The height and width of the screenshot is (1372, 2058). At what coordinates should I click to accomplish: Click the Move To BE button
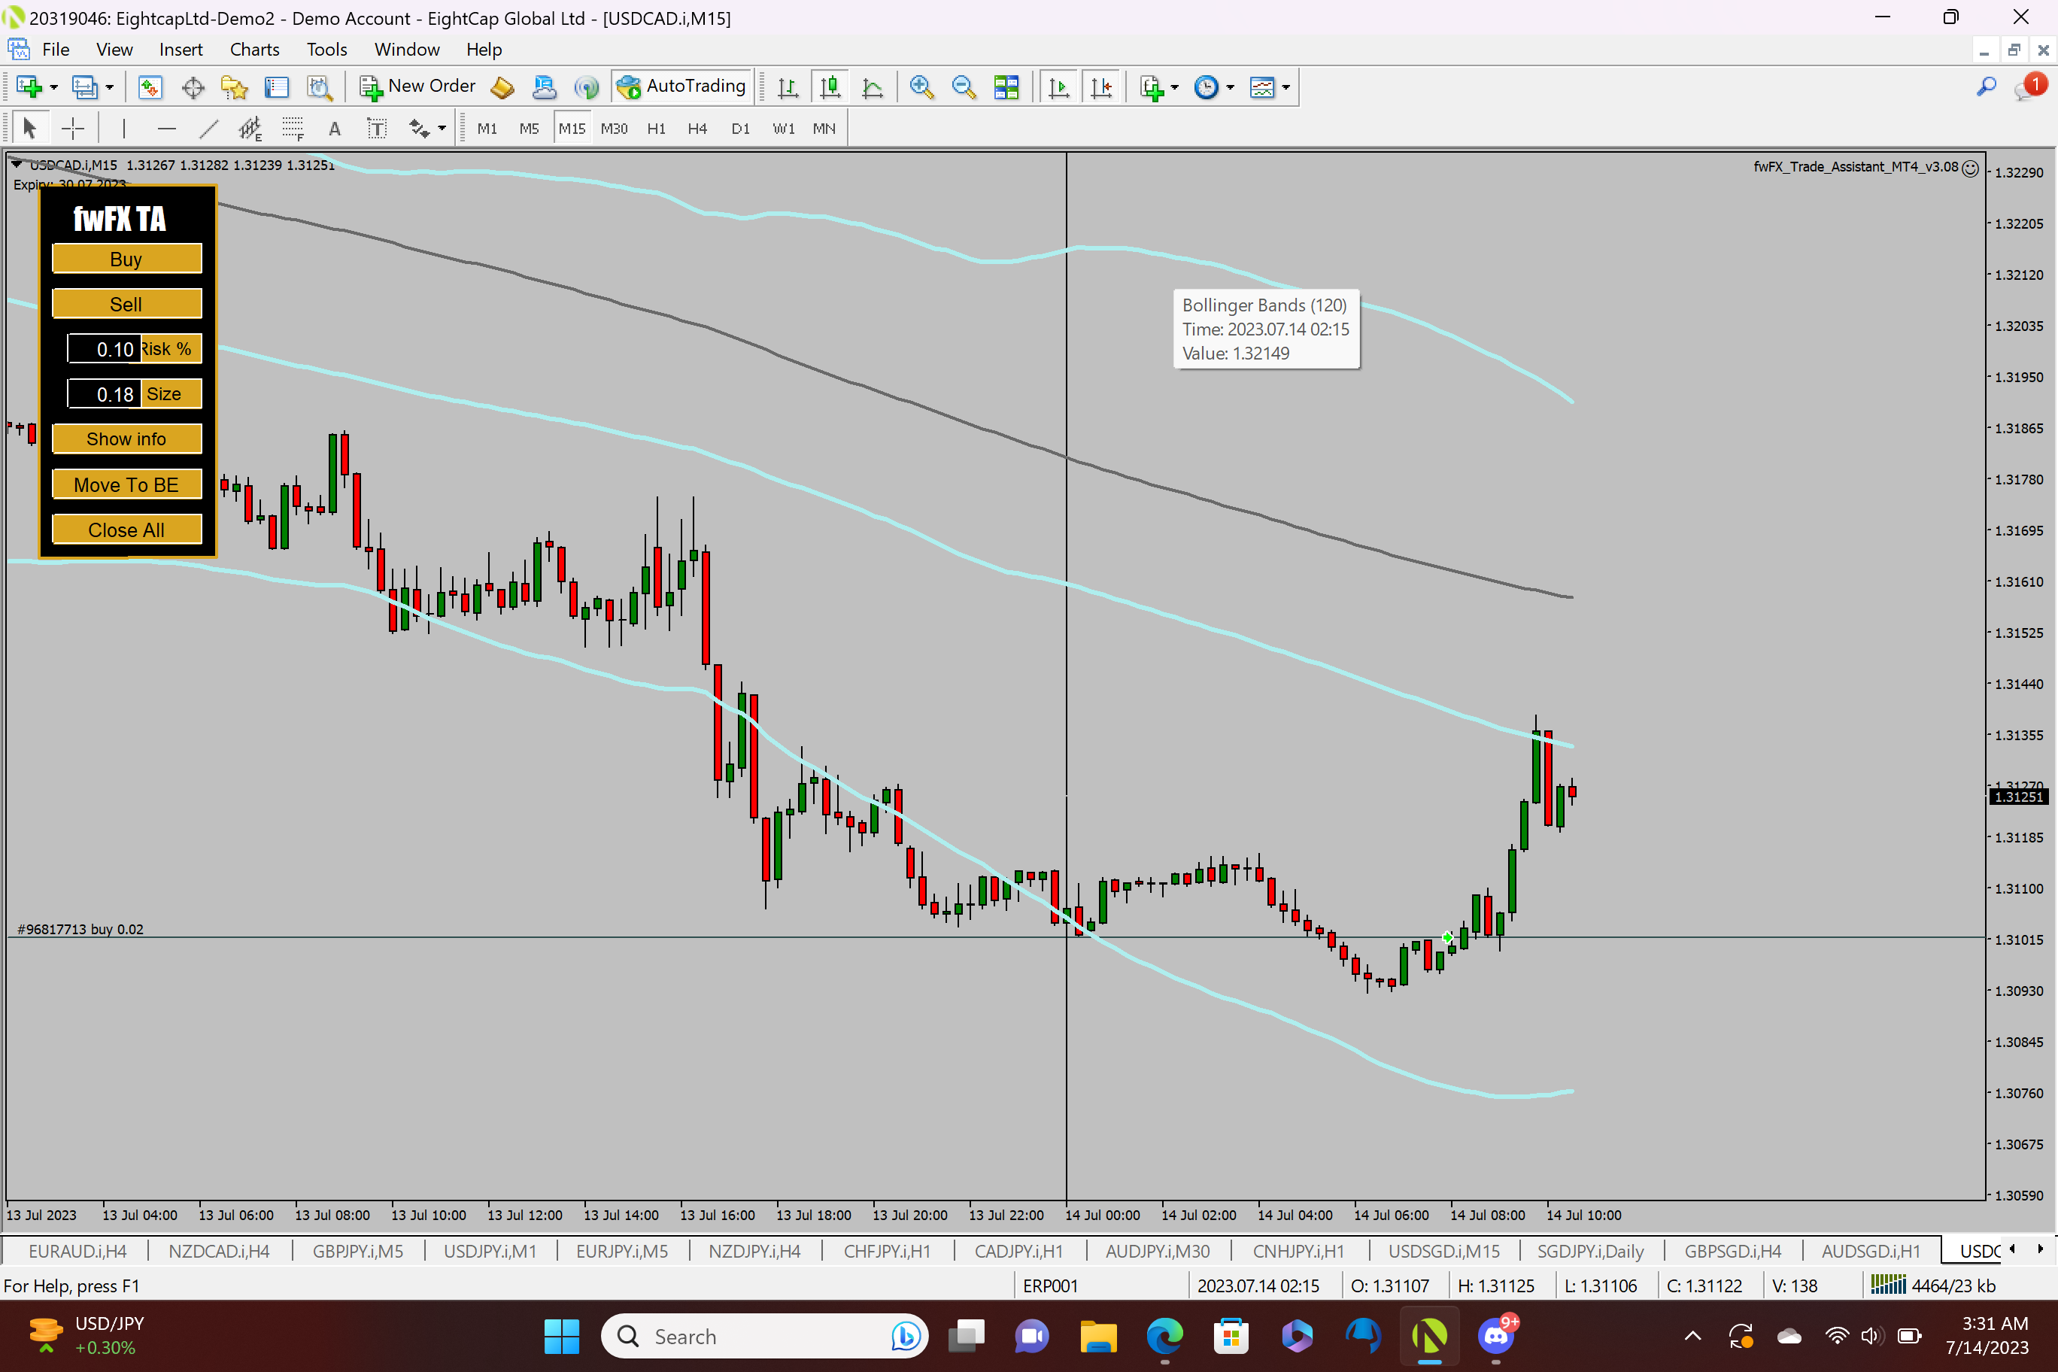[126, 484]
